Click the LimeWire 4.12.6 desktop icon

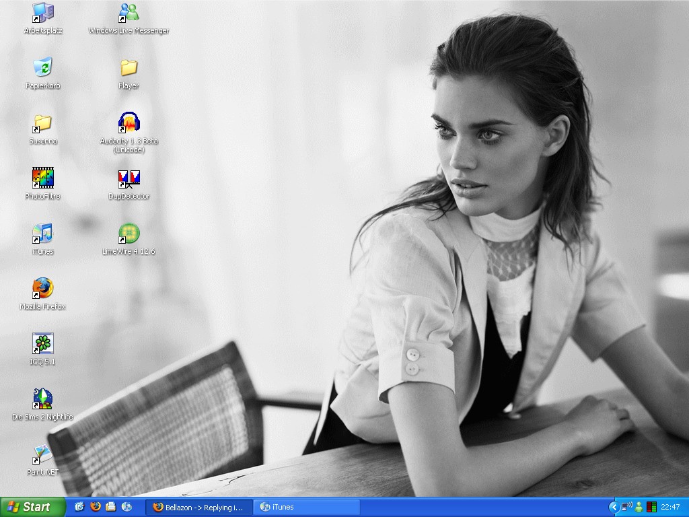(129, 234)
